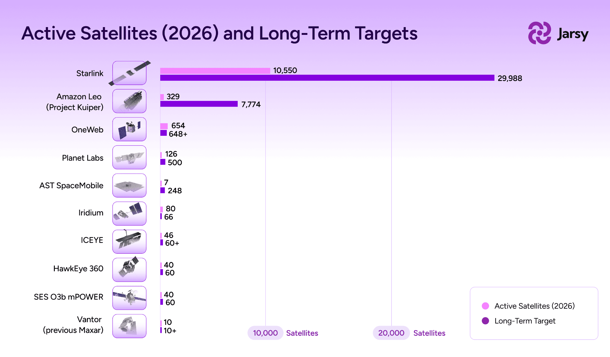Select the Vantor satellite image
This screenshot has height=357, width=610.
tap(129, 326)
